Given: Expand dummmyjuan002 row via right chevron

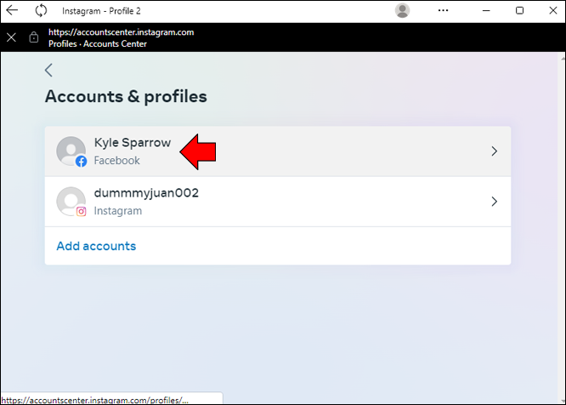Looking at the screenshot, I should (x=494, y=202).
